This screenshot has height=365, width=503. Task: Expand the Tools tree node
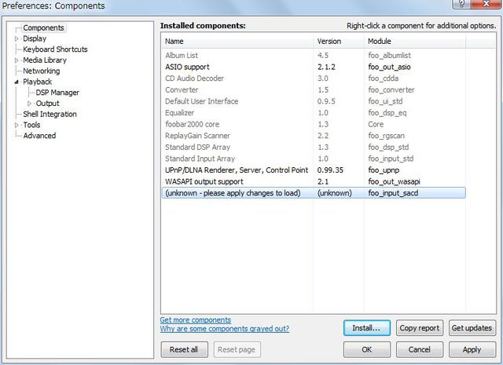click(17, 125)
